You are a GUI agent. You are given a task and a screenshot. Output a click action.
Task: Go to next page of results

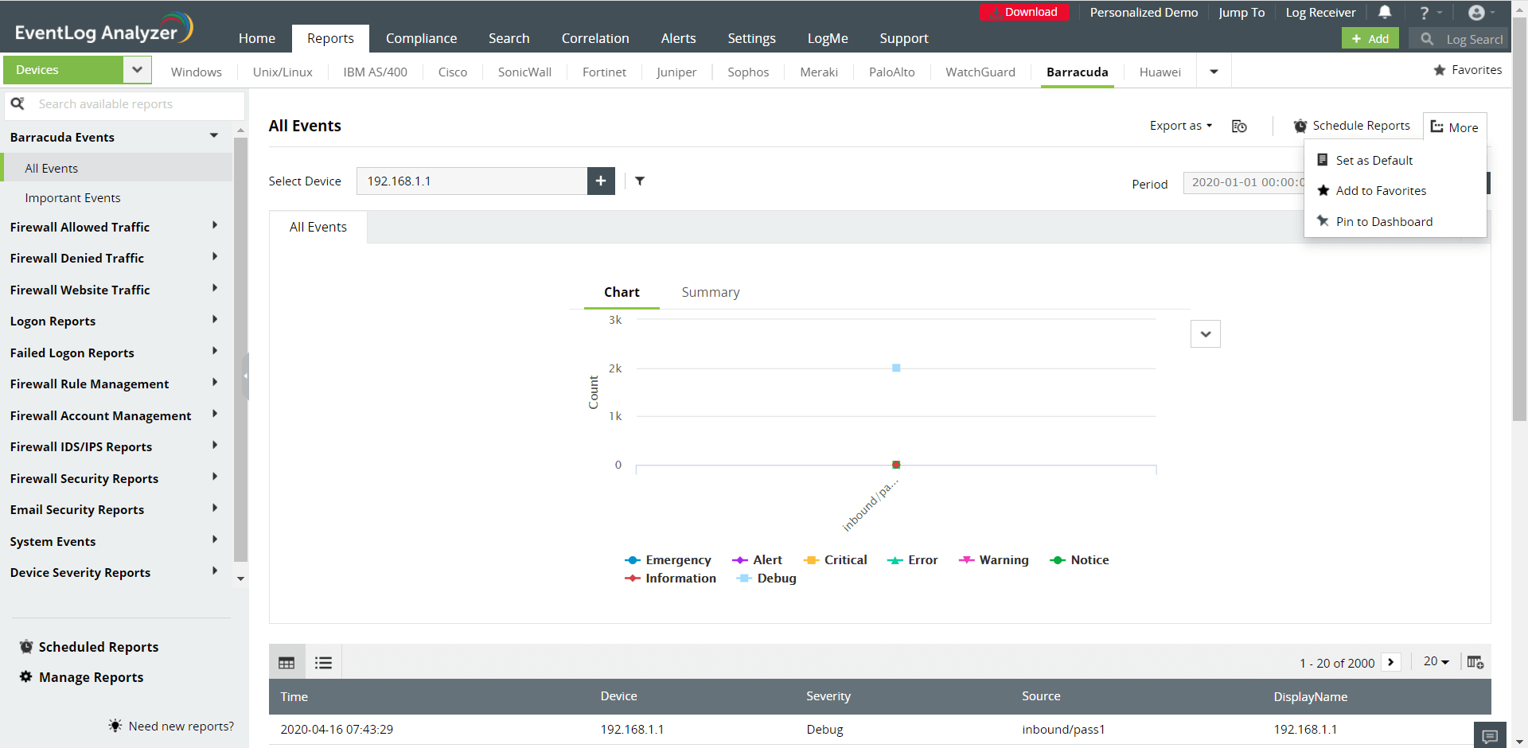(1391, 662)
